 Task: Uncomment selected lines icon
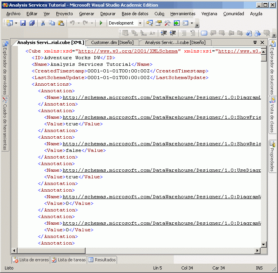193,33
